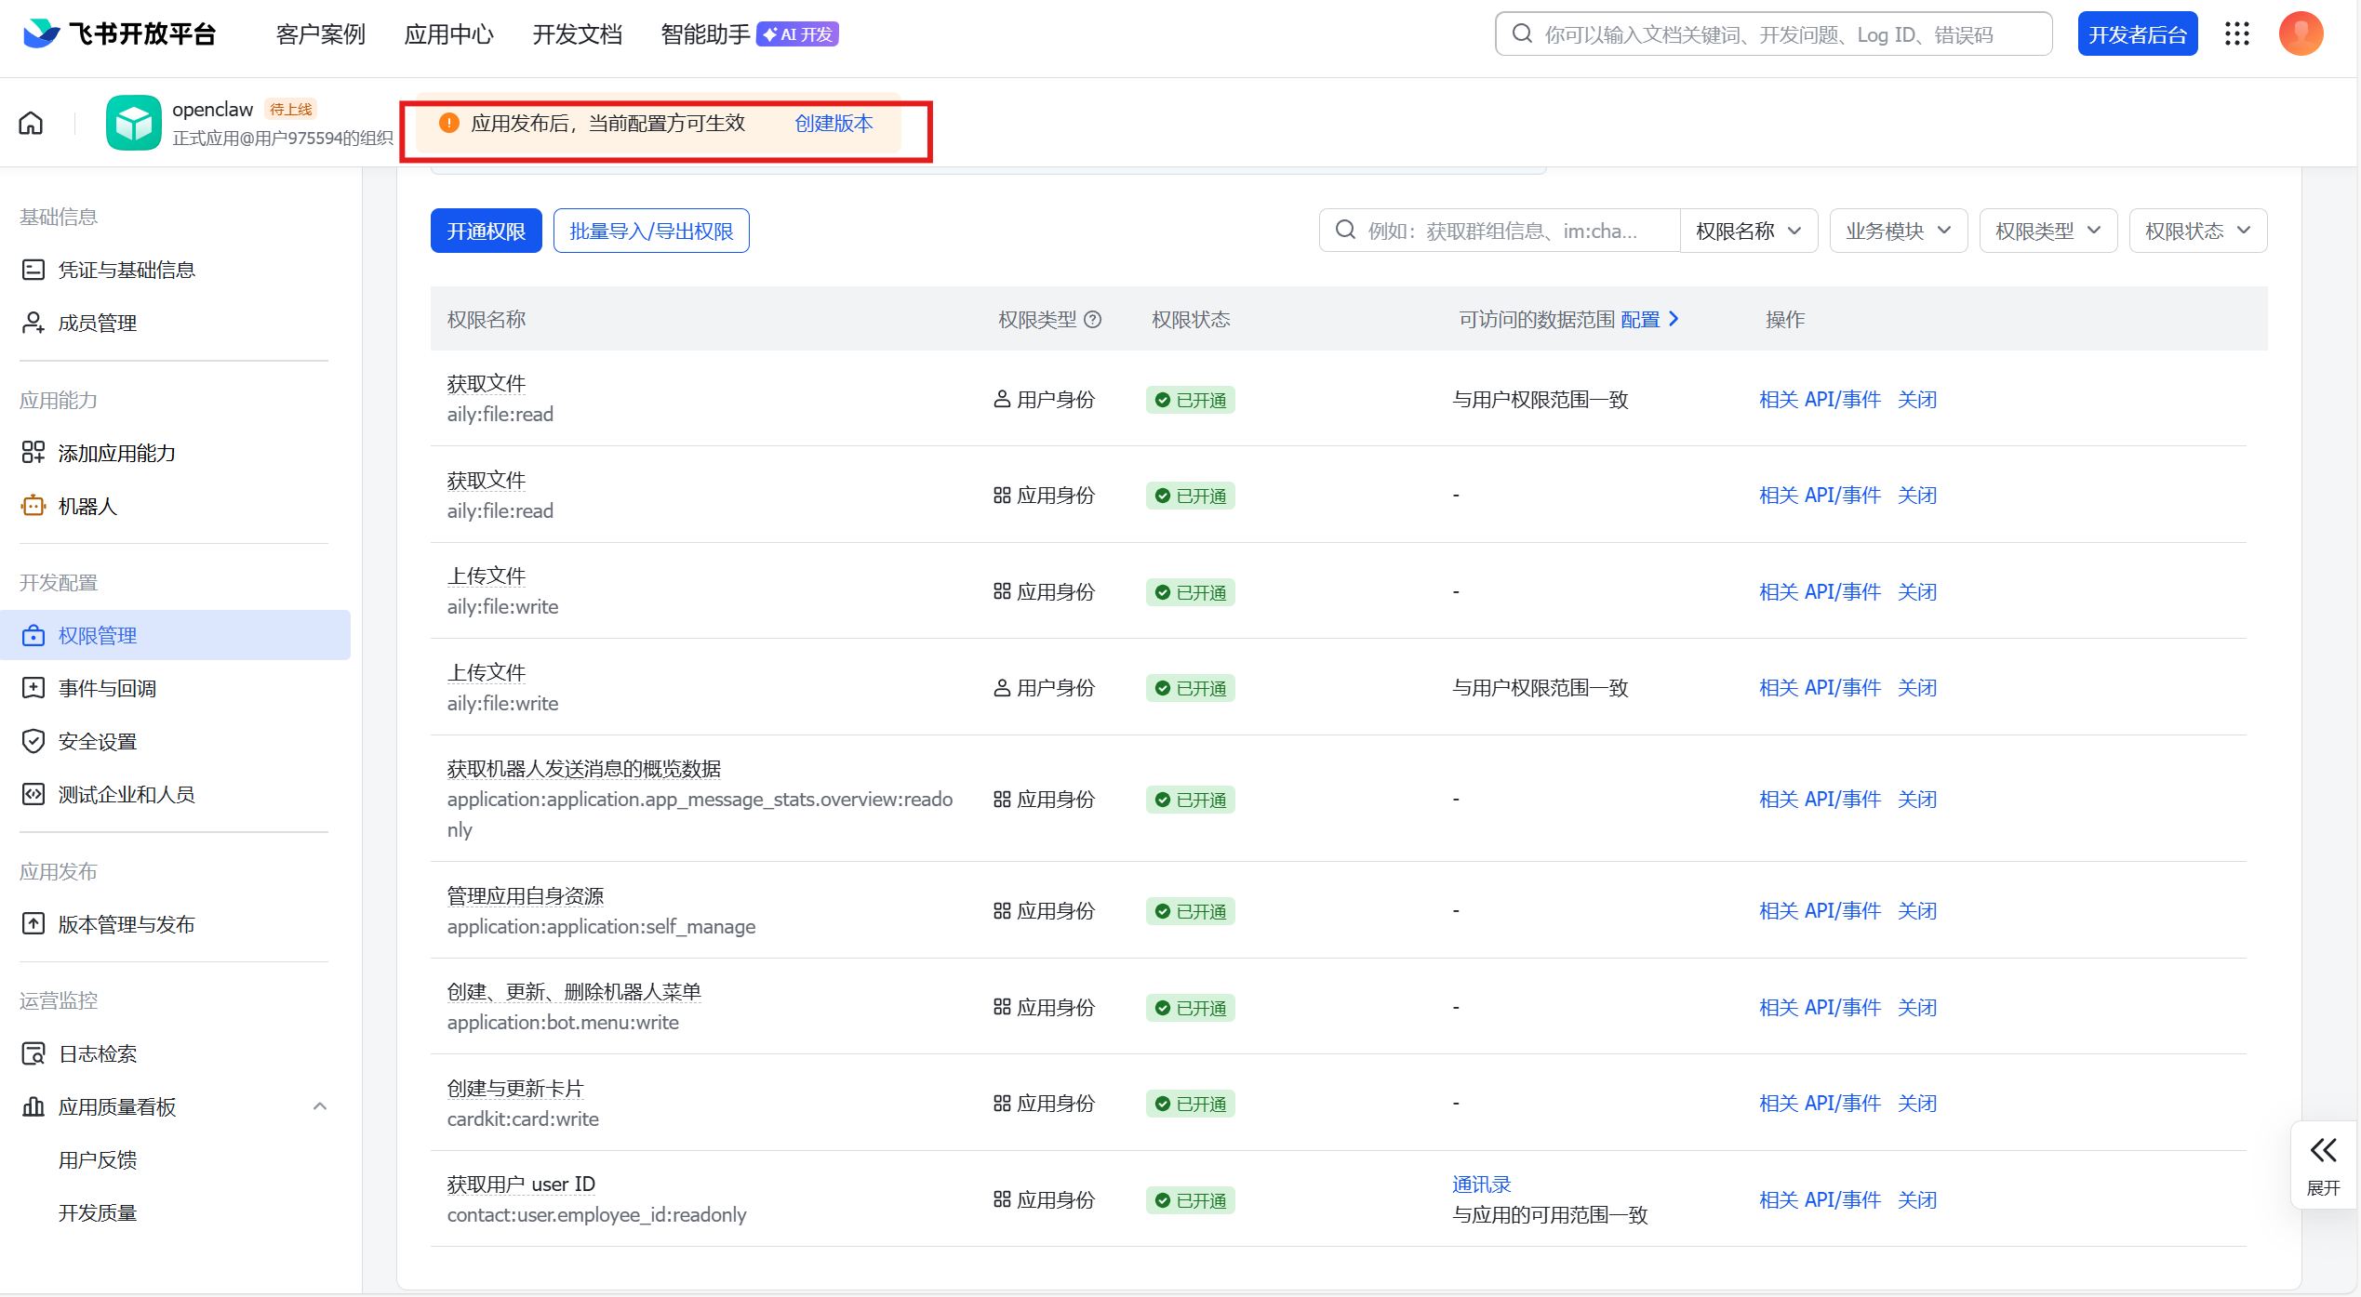Expand the 业务模块 filter dropdown
Image resolution: width=2361 pixels, height=1297 pixels.
(x=1898, y=231)
